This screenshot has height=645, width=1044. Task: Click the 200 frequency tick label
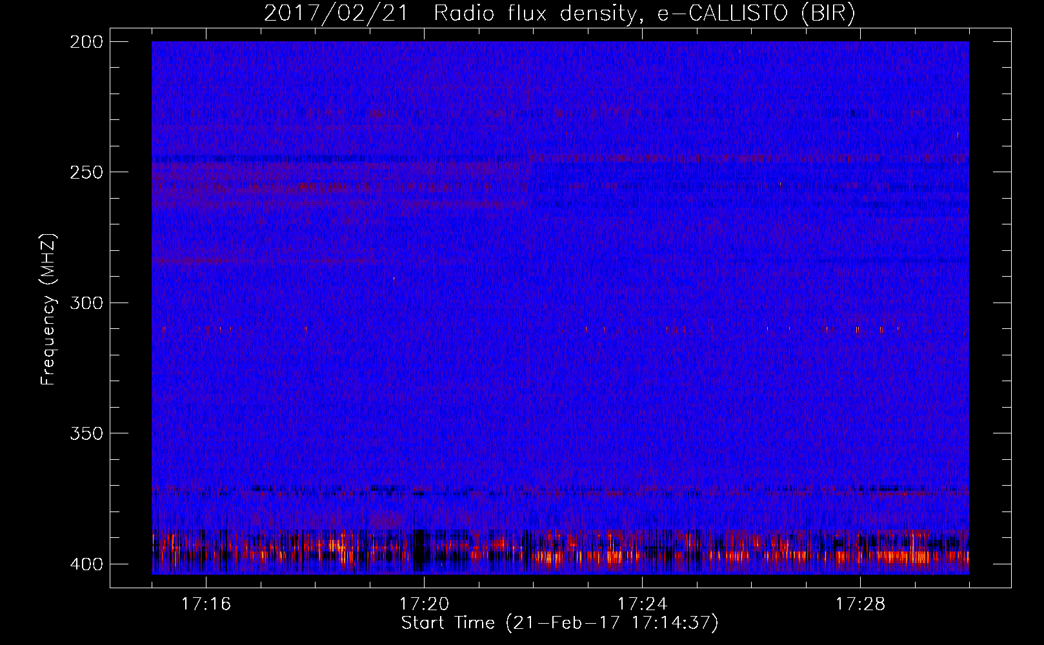pos(86,42)
